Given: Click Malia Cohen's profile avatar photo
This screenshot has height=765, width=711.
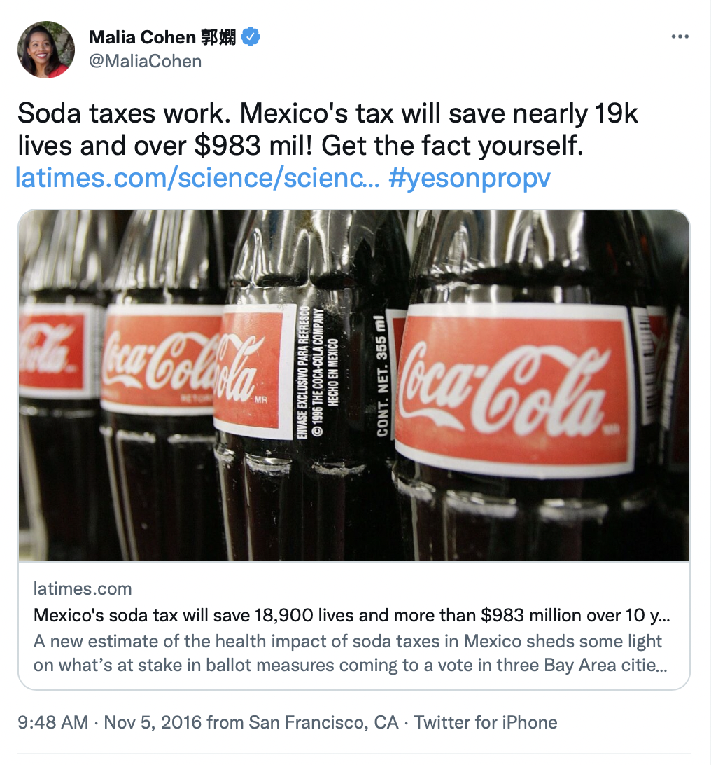Looking at the screenshot, I should pyautogui.click(x=46, y=49).
